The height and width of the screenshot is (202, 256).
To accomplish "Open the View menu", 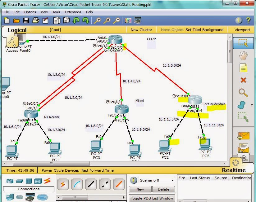I will coord(44,12).
